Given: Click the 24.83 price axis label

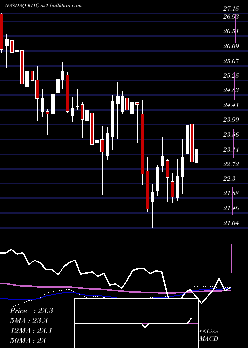Looking at the screenshot, I should (x=231, y=90).
